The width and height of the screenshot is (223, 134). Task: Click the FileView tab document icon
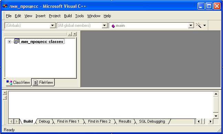35,82
